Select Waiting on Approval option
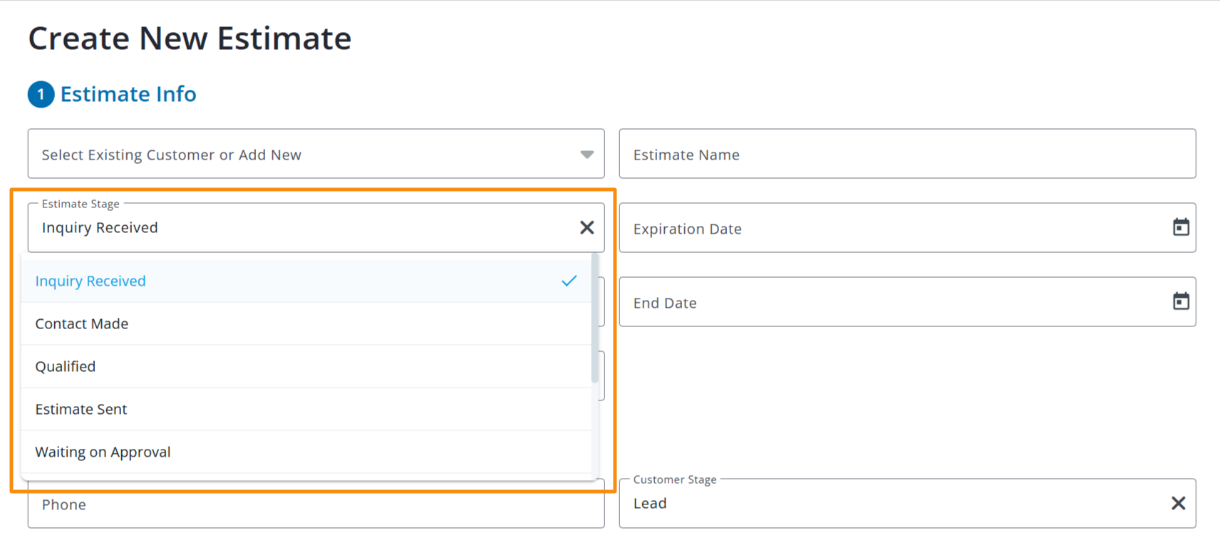The image size is (1220, 545). click(306, 452)
